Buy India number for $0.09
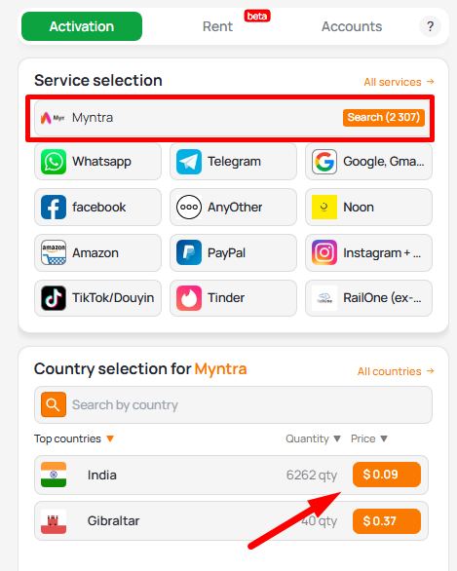Image resolution: width=457 pixels, height=571 pixels. point(387,475)
